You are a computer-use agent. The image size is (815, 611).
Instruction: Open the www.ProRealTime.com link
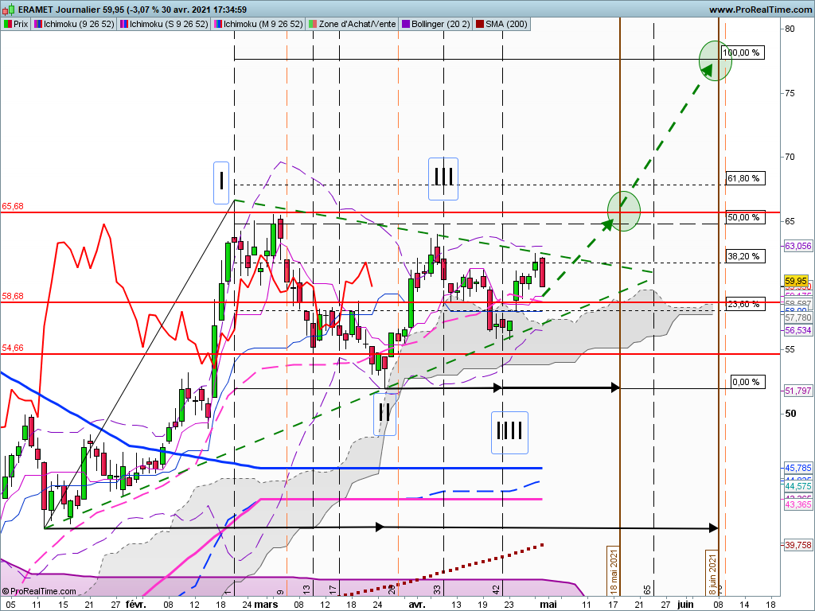pos(760,10)
